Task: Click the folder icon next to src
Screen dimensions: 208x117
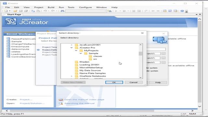Action: pos(90,59)
